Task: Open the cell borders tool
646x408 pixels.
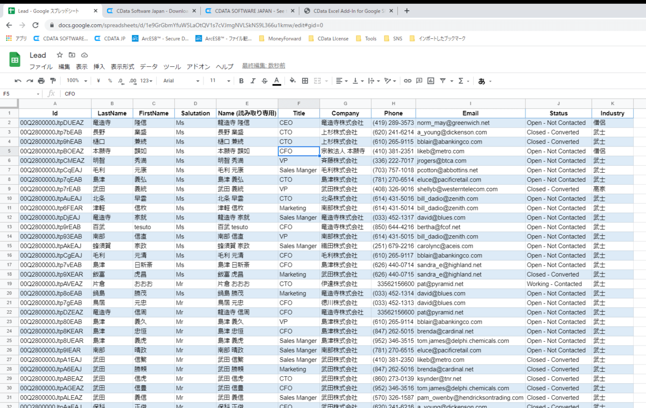Action: coord(305,81)
